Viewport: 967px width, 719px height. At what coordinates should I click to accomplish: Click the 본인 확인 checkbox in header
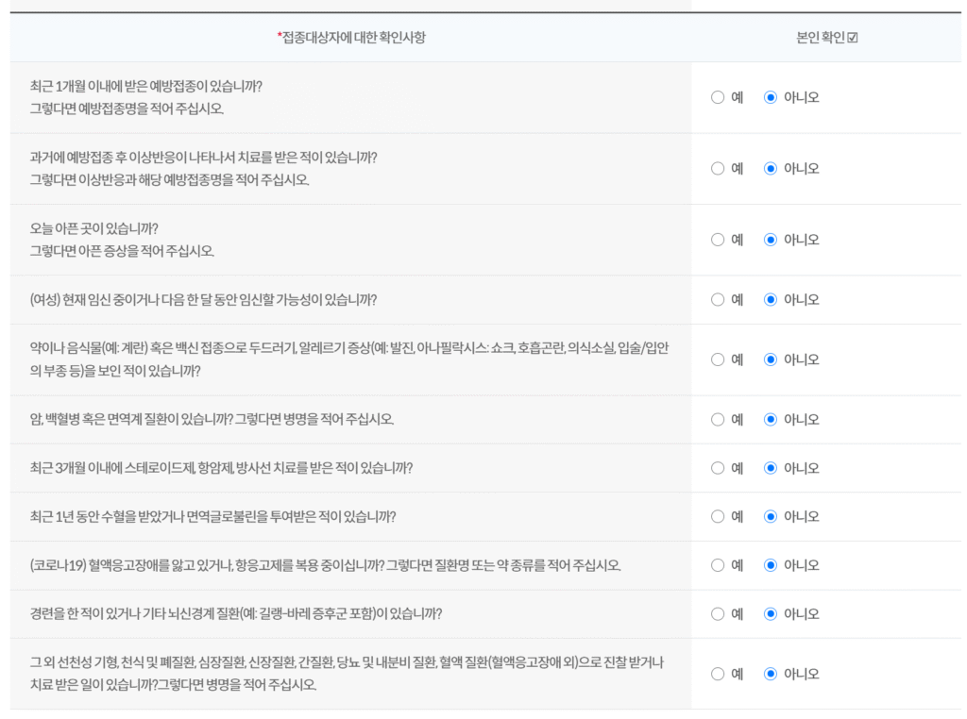[853, 38]
